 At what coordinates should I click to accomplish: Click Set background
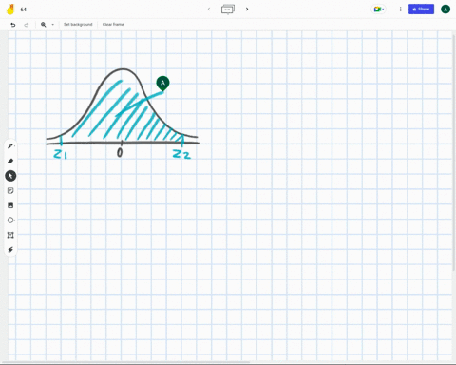click(78, 24)
